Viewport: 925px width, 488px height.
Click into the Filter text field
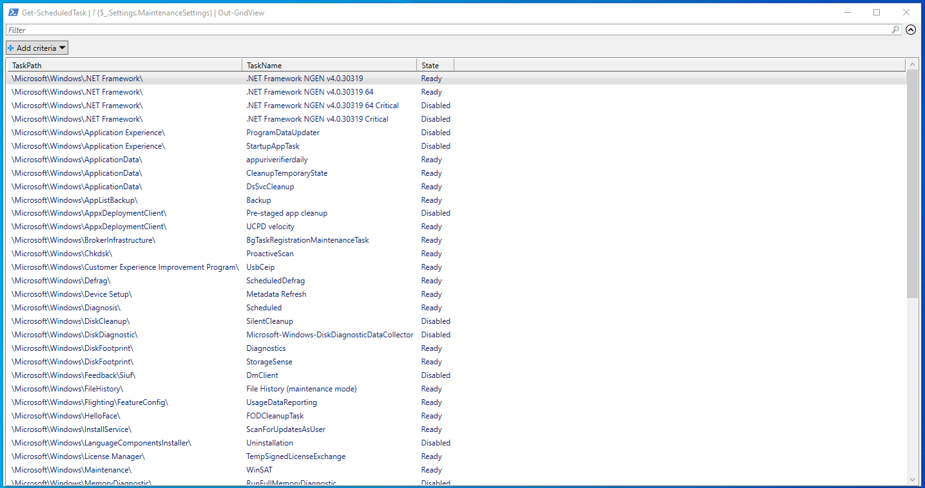448,30
